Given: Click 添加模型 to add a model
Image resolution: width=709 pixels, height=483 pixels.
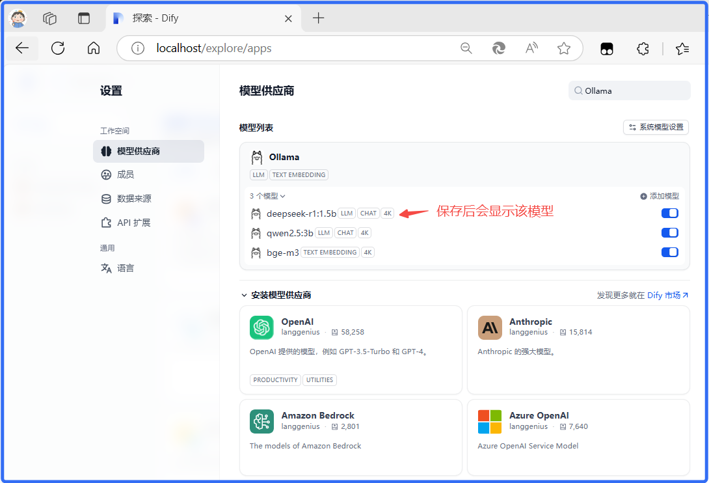Looking at the screenshot, I should pos(660,196).
